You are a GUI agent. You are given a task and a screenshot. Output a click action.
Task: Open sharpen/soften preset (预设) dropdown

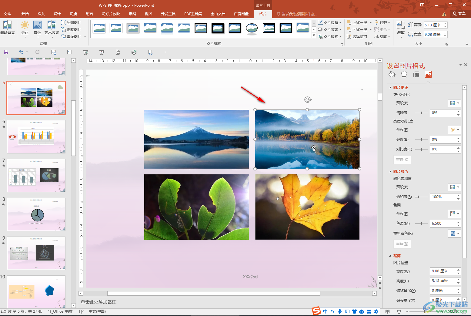coord(454,103)
